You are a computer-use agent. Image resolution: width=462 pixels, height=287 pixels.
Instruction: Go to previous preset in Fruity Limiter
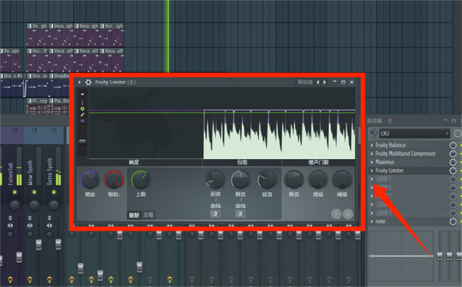coord(318,82)
